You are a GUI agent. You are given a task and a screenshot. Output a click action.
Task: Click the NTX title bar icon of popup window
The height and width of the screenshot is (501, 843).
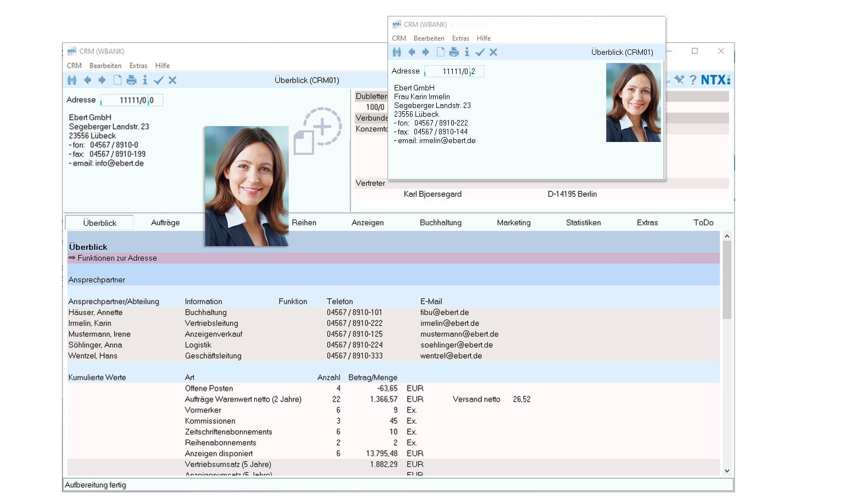[x=397, y=24]
